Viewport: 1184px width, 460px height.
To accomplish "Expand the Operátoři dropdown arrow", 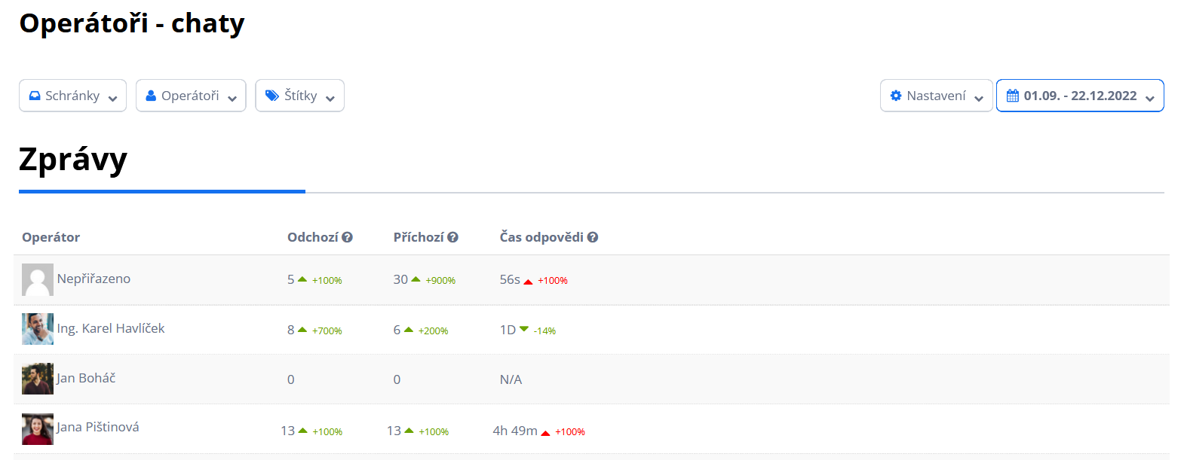I will [x=232, y=98].
